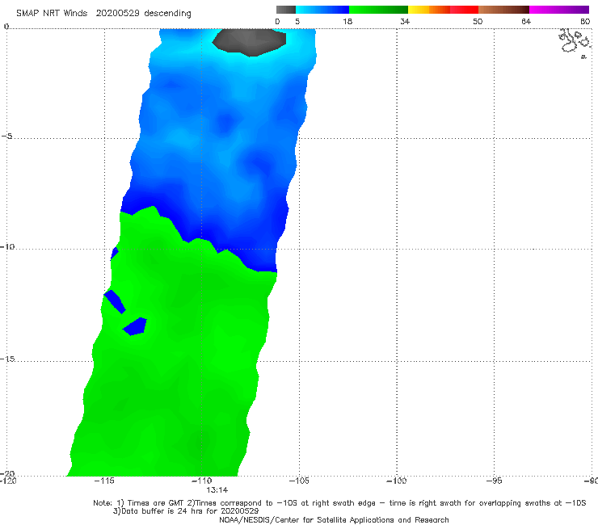Image resolution: width=598 pixels, height=525 pixels.
Task: Click the note 'Data buffer is 24 hrs'
Action: (x=163, y=511)
